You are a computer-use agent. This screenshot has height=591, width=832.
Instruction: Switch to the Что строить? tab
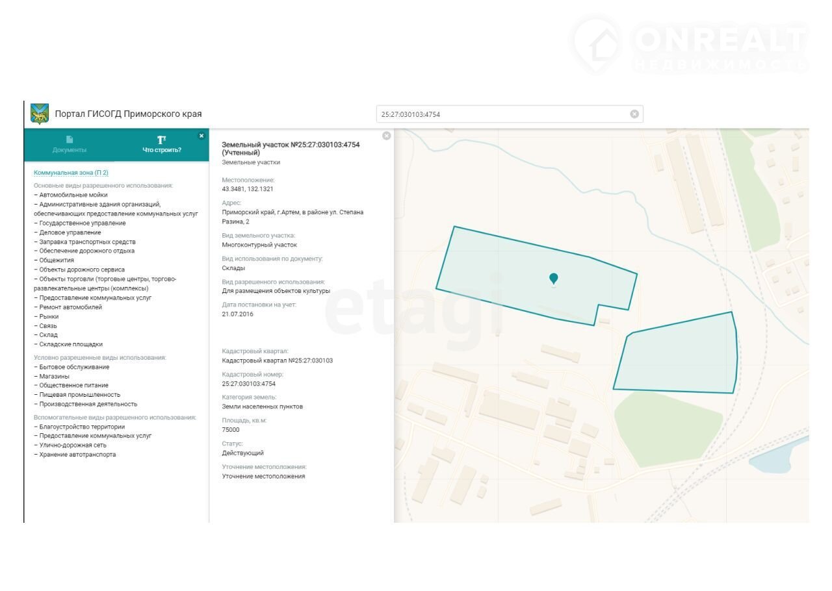click(162, 145)
